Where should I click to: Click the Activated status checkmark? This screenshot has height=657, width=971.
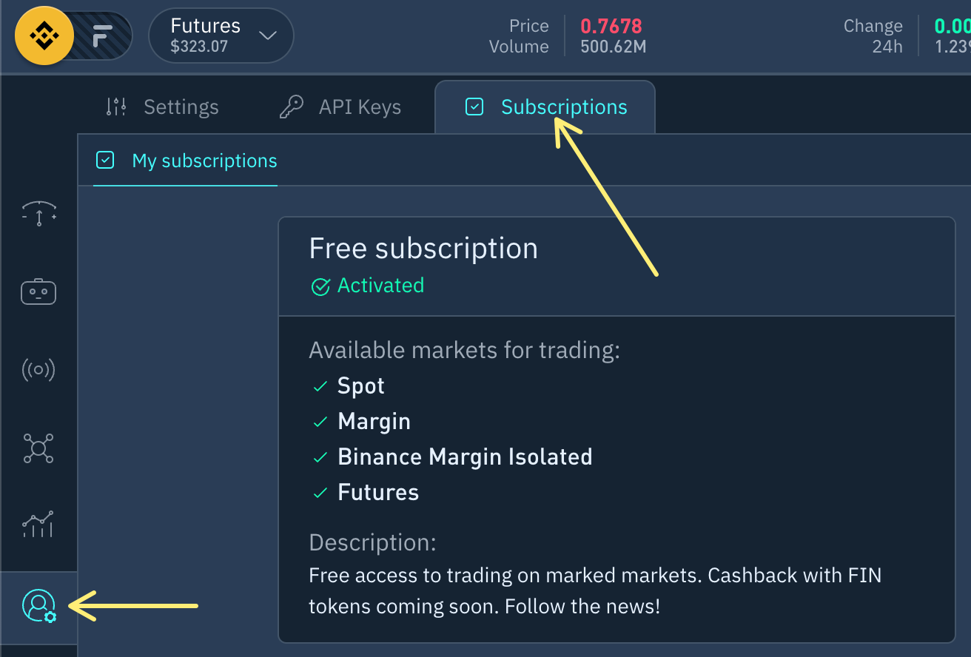click(x=320, y=286)
